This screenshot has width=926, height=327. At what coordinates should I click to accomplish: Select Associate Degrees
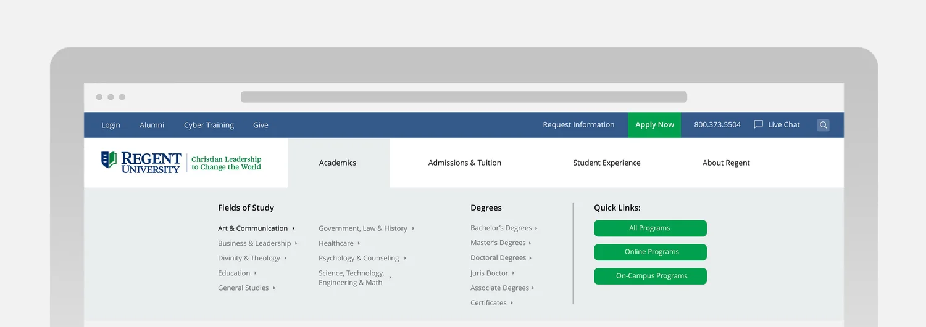pyautogui.click(x=502, y=288)
